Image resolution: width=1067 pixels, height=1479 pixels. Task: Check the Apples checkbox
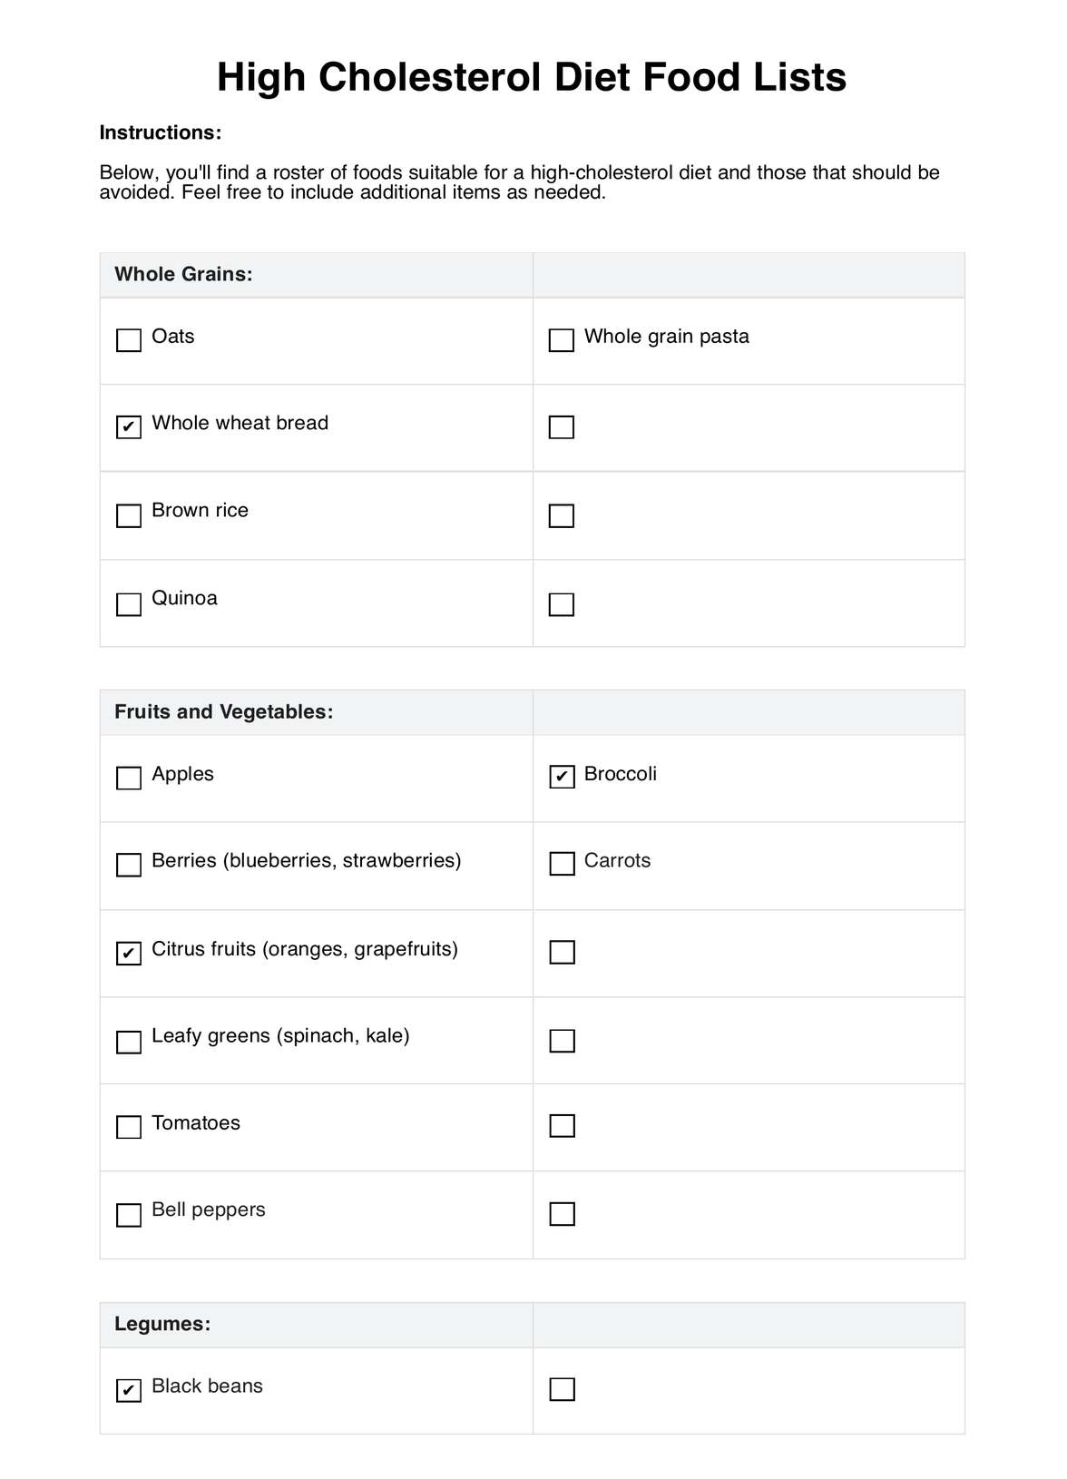tap(129, 778)
